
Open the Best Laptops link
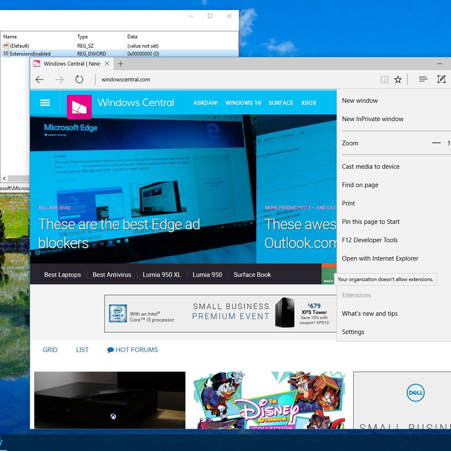pos(62,274)
